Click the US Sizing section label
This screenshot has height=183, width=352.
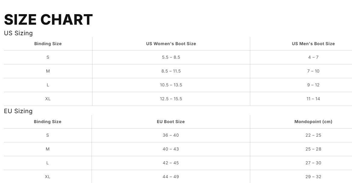[x=18, y=33]
